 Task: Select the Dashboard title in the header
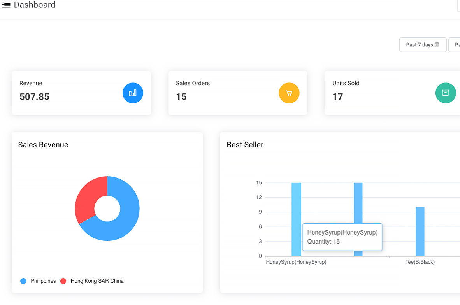(x=34, y=5)
